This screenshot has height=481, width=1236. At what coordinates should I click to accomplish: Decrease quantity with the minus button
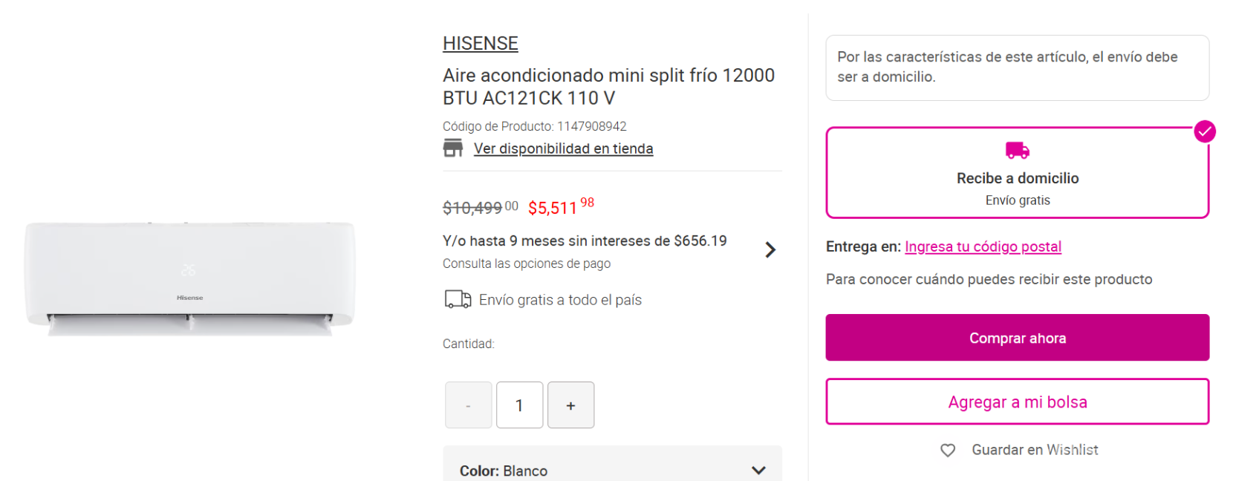468,405
